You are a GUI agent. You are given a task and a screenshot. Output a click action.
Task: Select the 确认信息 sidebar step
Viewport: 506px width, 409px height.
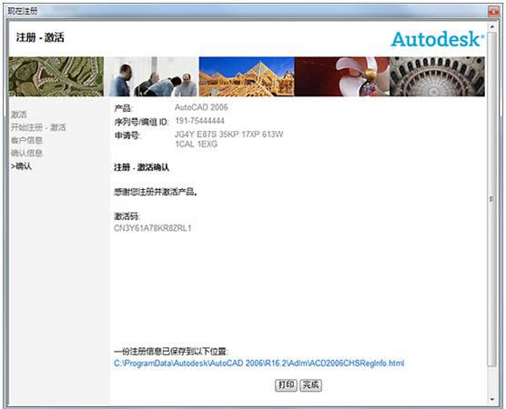[x=26, y=153]
